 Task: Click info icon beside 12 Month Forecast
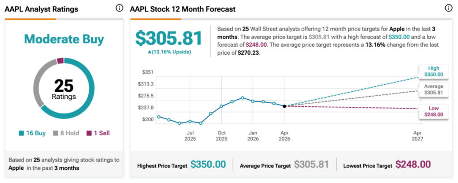coord(449,8)
